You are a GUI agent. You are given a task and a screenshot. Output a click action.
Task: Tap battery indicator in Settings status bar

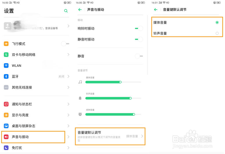[x=69, y=3]
